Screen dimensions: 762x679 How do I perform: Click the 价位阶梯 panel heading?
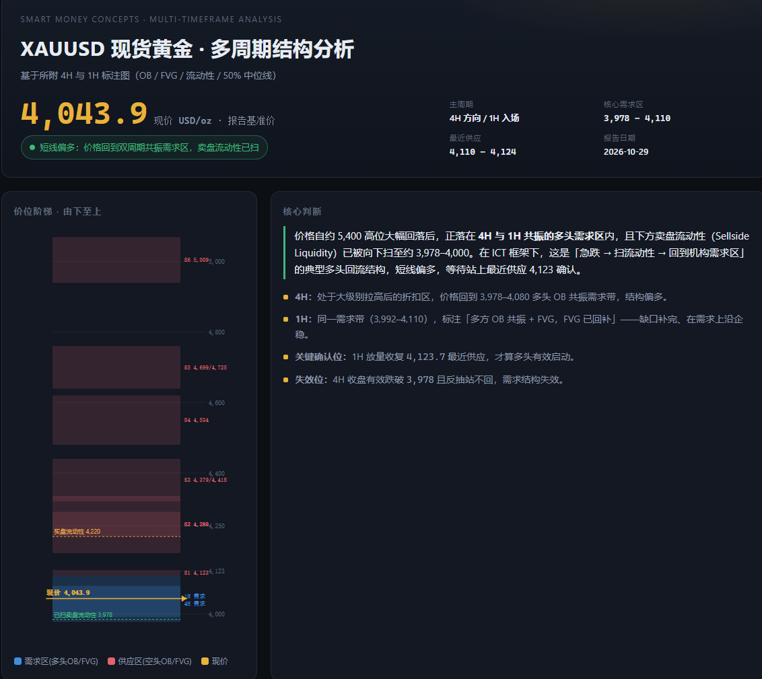[57, 211]
